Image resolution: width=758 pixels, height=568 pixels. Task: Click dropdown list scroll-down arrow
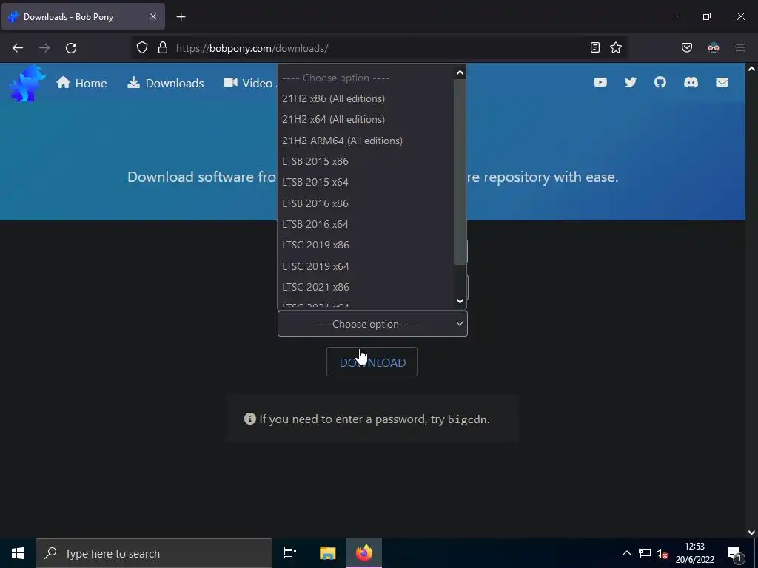click(460, 301)
